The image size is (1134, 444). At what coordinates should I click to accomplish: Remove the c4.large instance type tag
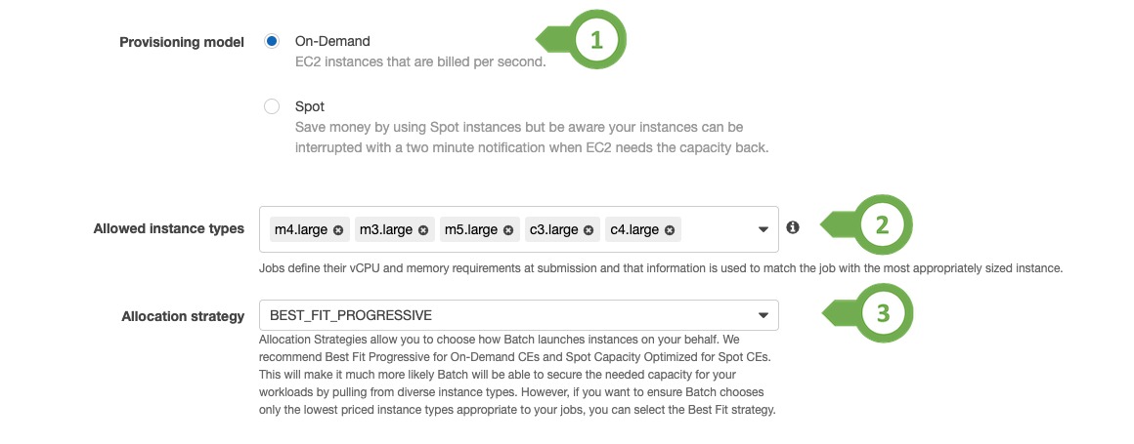[x=670, y=230]
